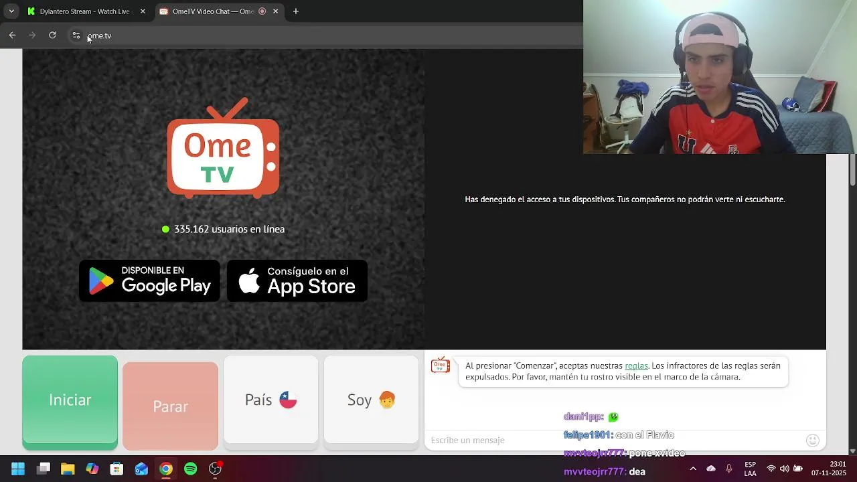857x482 pixels.
Task: Focus the Escribe un mensaje field
Action: [x=615, y=440]
